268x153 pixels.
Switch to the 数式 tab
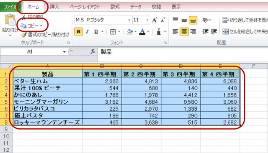(x=115, y=7)
